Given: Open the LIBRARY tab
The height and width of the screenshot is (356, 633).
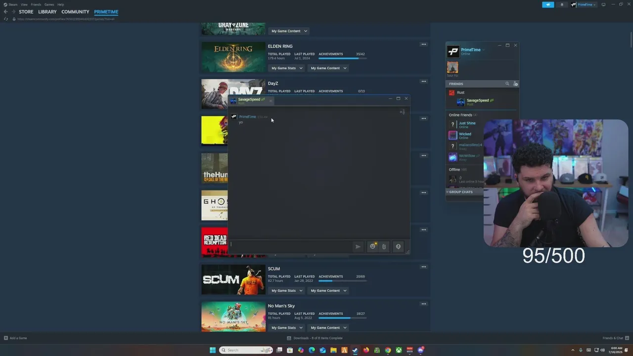Looking at the screenshot, I should click(47, 12).
